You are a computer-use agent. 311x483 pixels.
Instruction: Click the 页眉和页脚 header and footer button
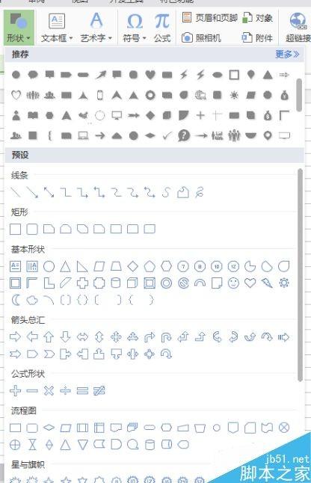209,18
